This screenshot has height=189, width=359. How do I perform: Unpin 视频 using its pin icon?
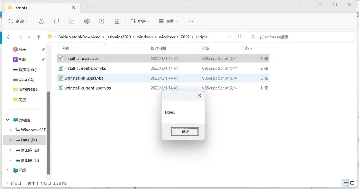43,59
